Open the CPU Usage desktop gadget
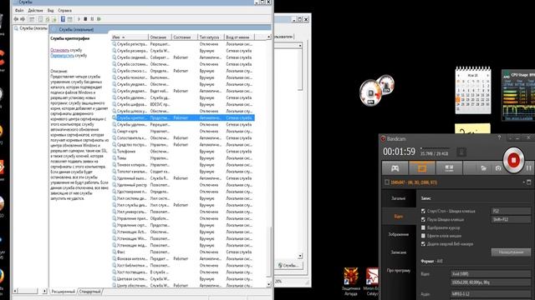This screenshot has width=535, height=300. pos(518,95)
